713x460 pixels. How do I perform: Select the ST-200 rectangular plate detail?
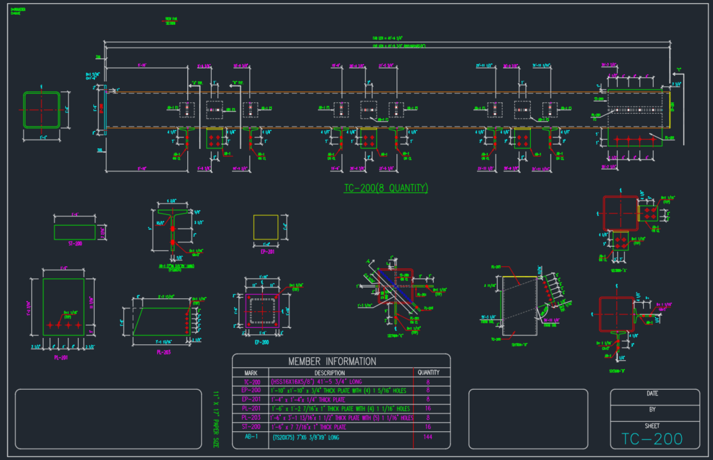(74, 232)
